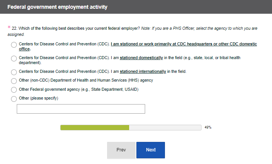Go back with the Prev button

coord(121,150)
